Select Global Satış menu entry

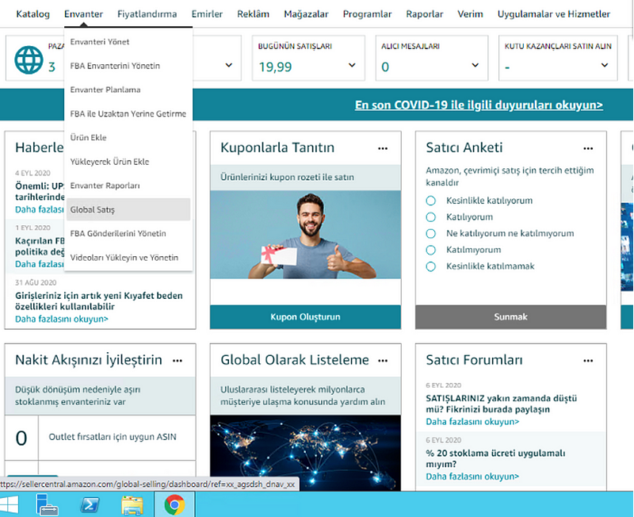click(128, 209)
